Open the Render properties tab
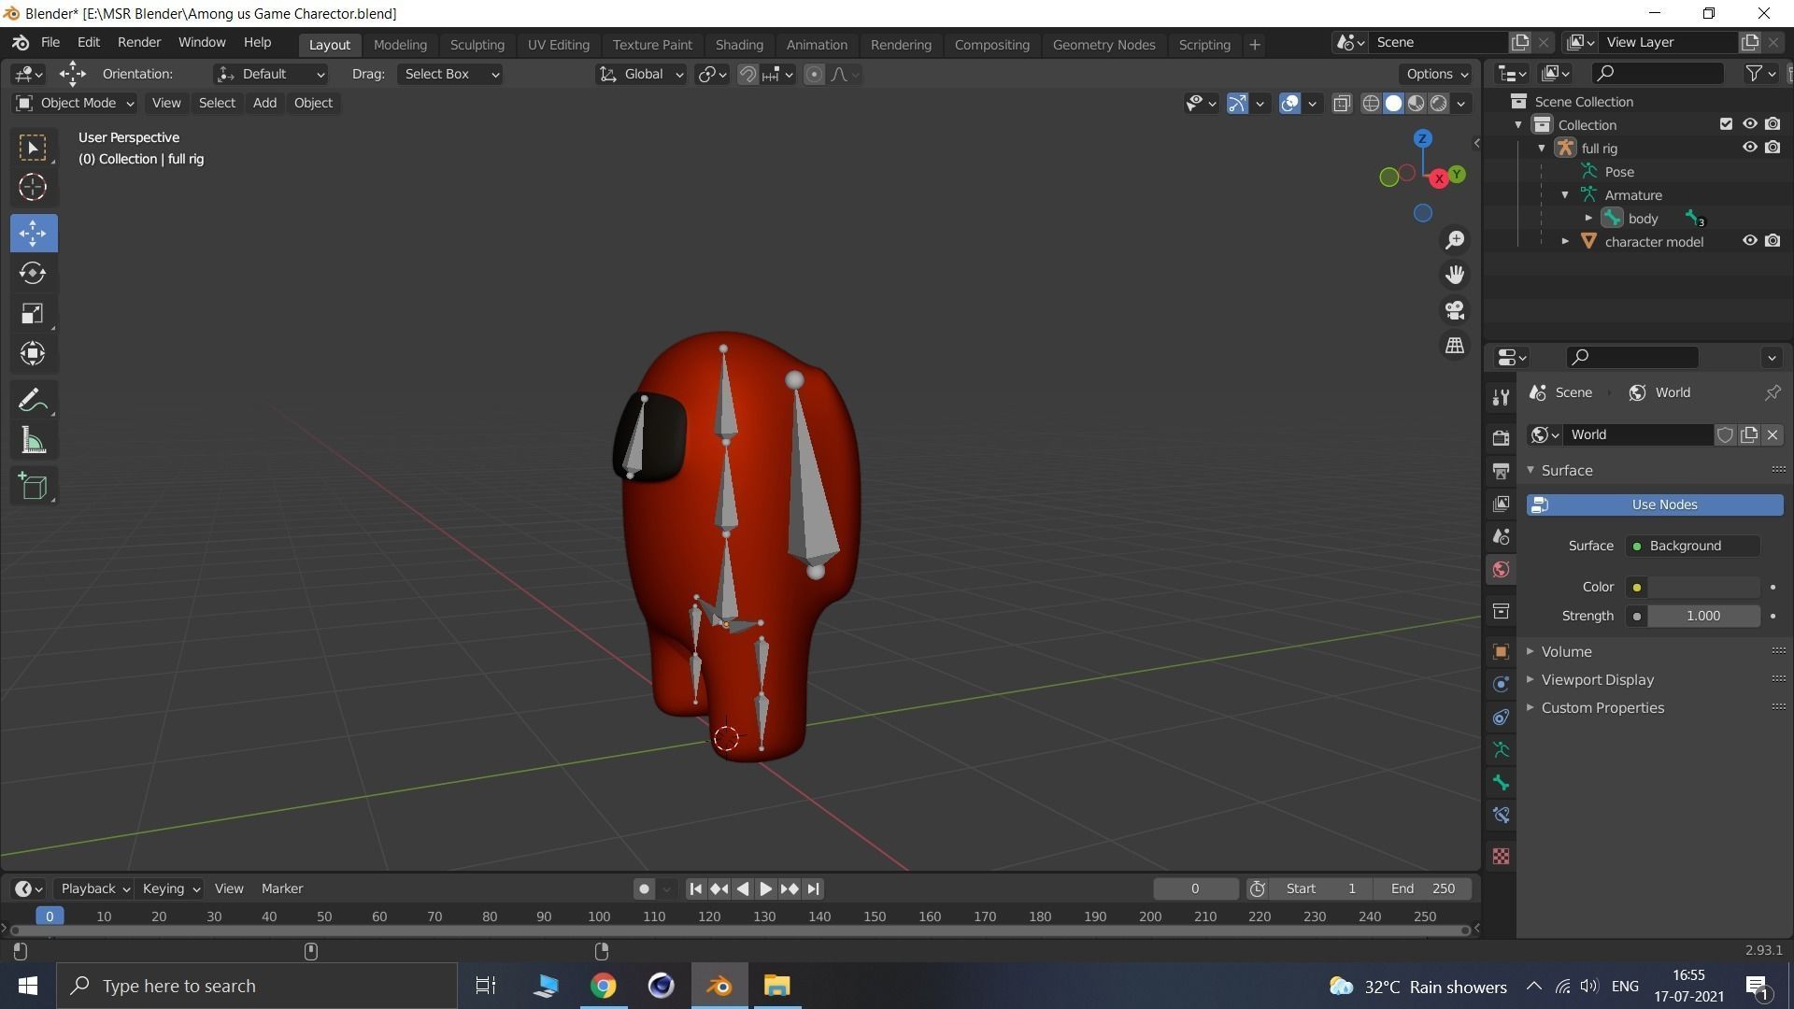1794x1009 pixels. (1501, 437)
